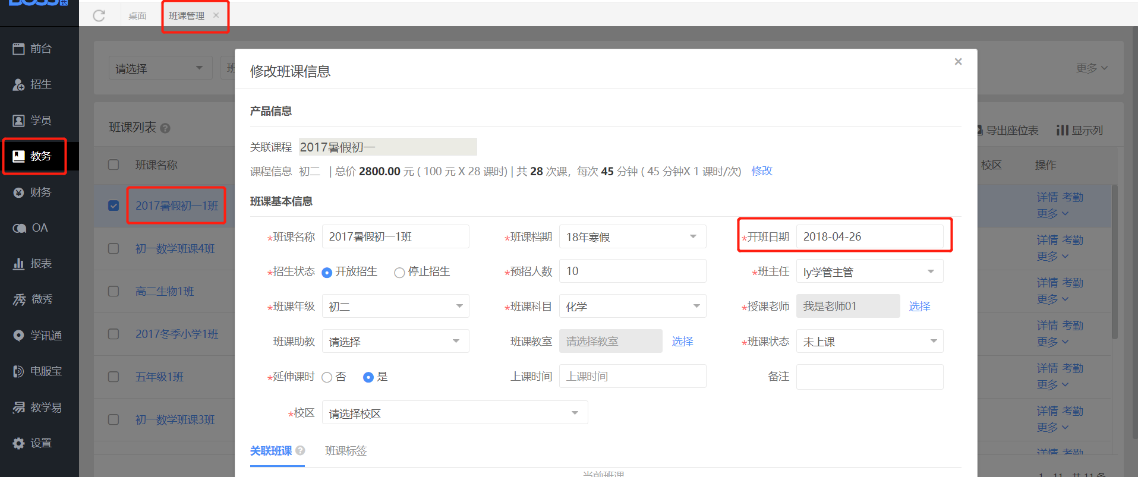Click the 上课时间 input field
Screen dimensions: 1138x477
(632, 376)
